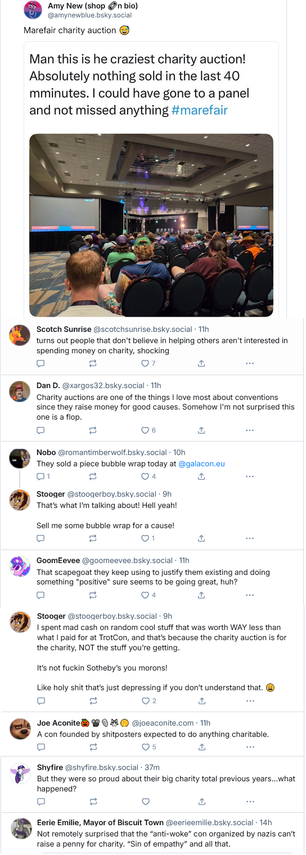Reply to Nobo's bubble wrap post
The image size is (306, 855).
point(40,476)
